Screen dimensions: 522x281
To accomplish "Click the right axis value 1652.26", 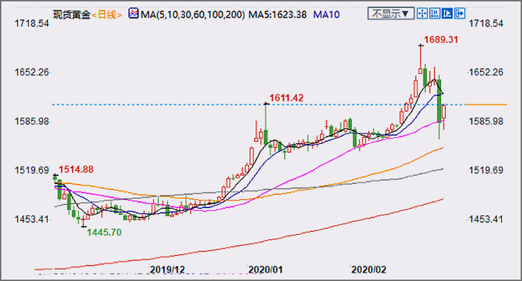I will point(486,72).
